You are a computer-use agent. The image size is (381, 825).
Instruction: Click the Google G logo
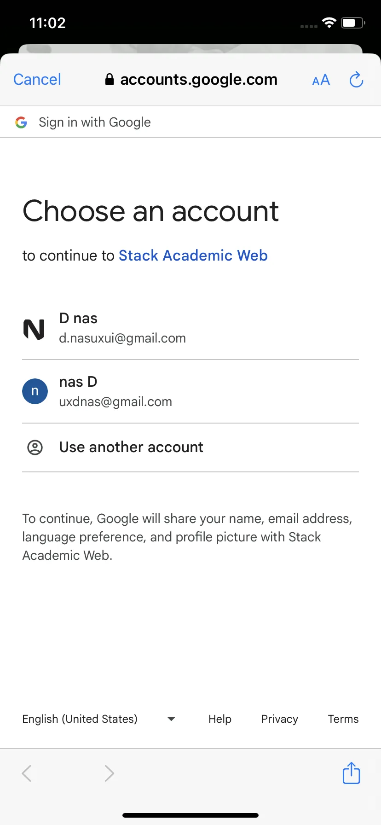coord(21,122)
